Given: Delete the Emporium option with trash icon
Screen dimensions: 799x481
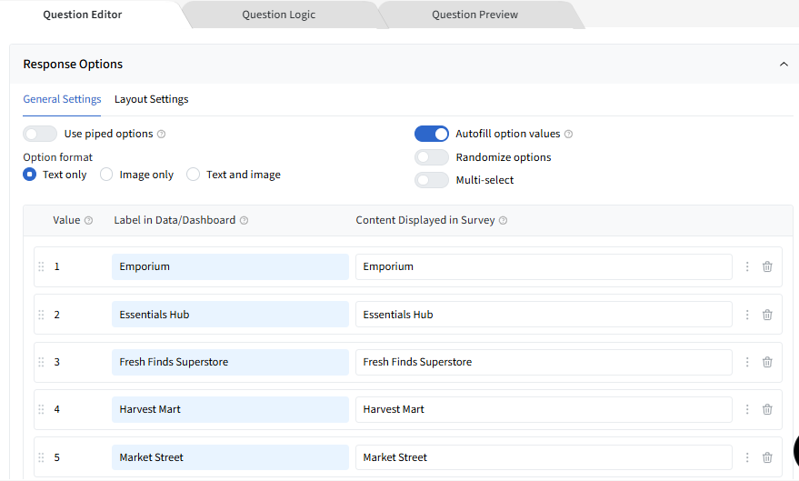Looking at the screenshot, I should coord(767,266).
